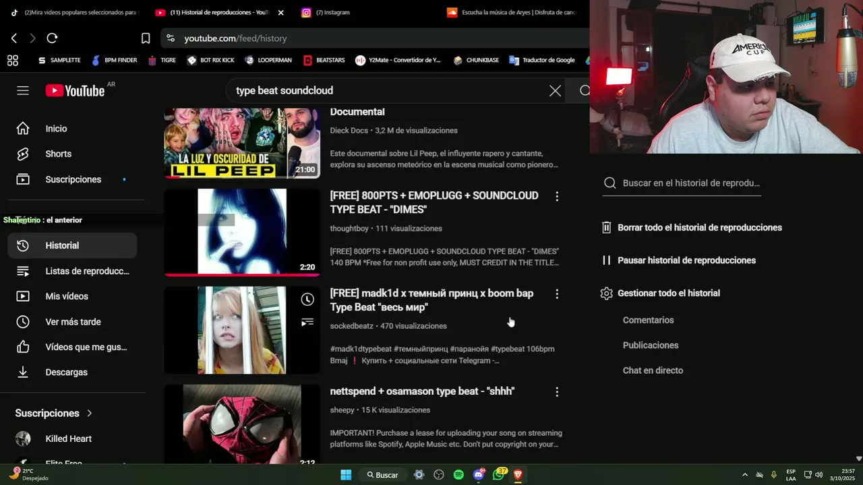This screenshot has width=863, height=485.
Task: Open Spotify from the taskbar
Action: coord(458,475)
